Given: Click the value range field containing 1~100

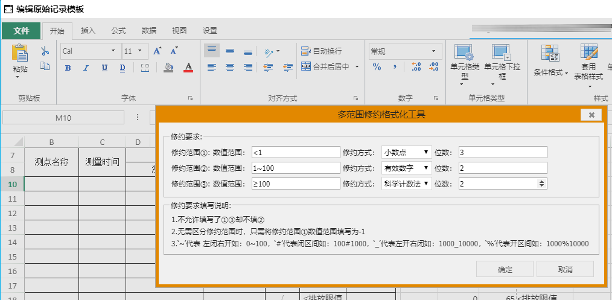Looking at the screenshot, I should pos(296,168).
